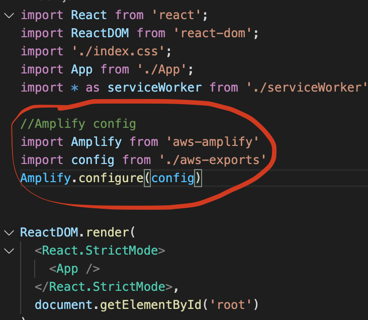Click the asterisk in 'import * as'
368x320 pixels.
click(74, 88)
